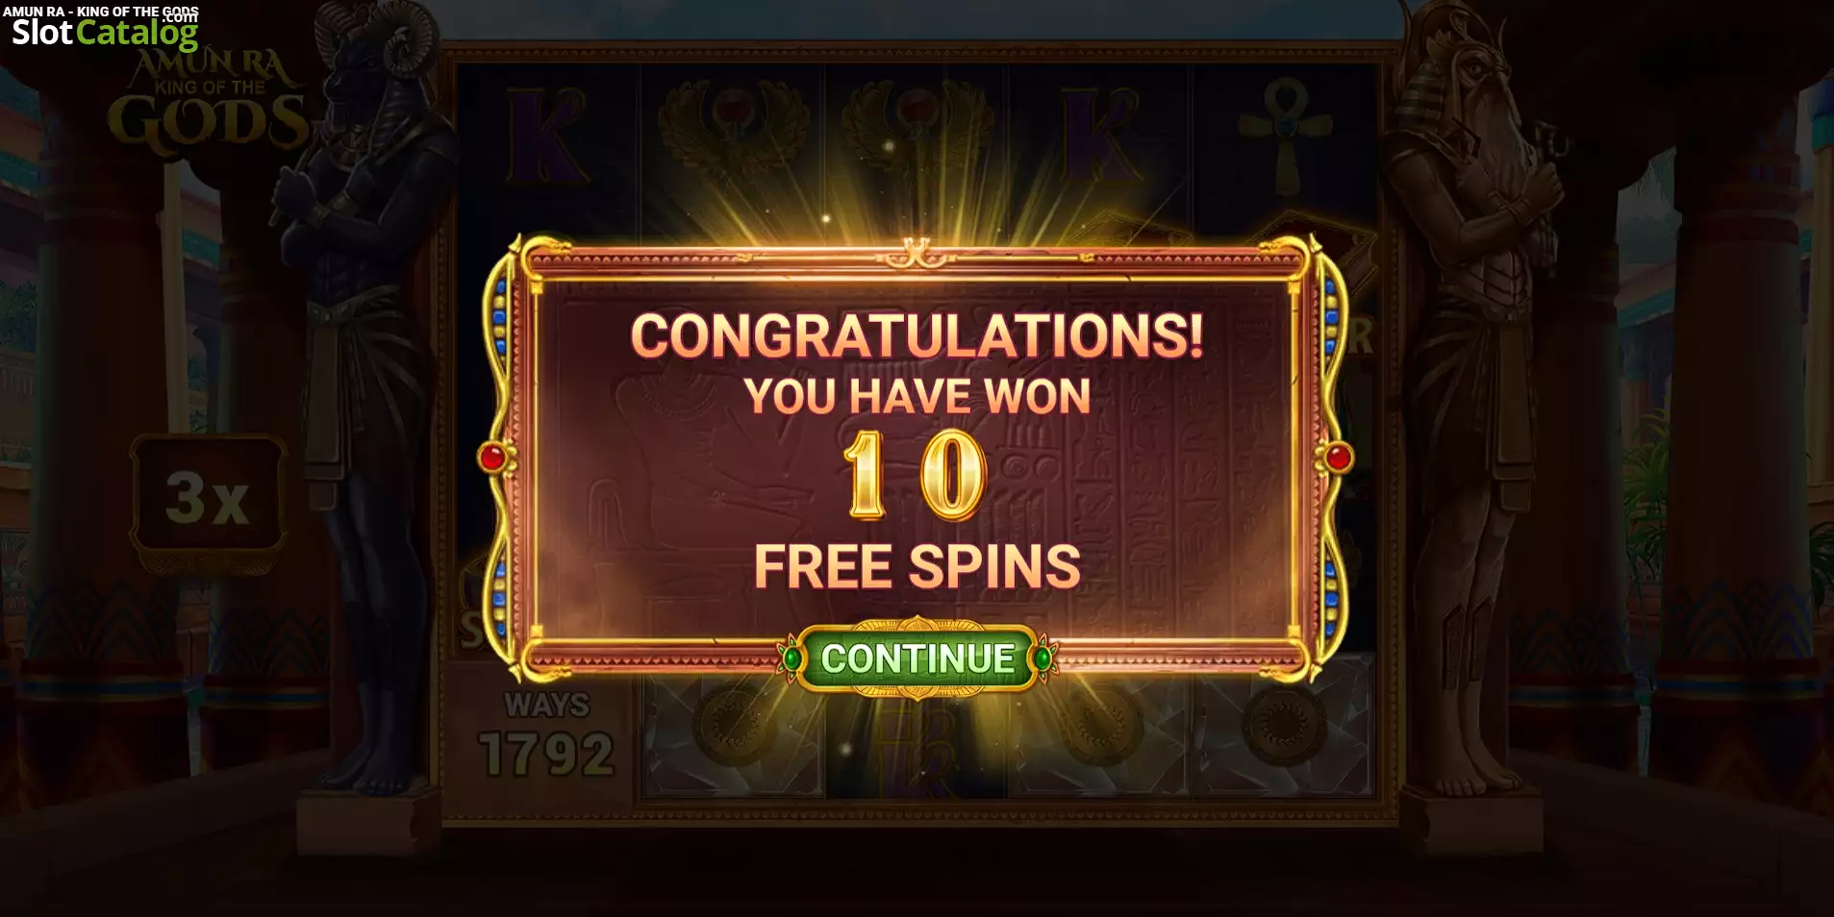Click the gold coin symbol below dialog's left side
The width and height of the screenshot is (1834, 917).
pyautogui.click(x=735, y=727)
